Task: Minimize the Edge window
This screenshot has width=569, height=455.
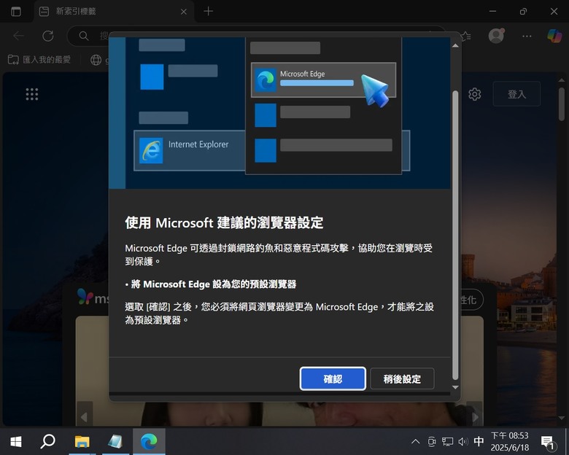Action: coord(492,12)
